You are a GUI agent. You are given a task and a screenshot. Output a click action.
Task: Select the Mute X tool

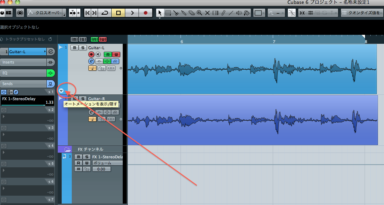[207, 13]
